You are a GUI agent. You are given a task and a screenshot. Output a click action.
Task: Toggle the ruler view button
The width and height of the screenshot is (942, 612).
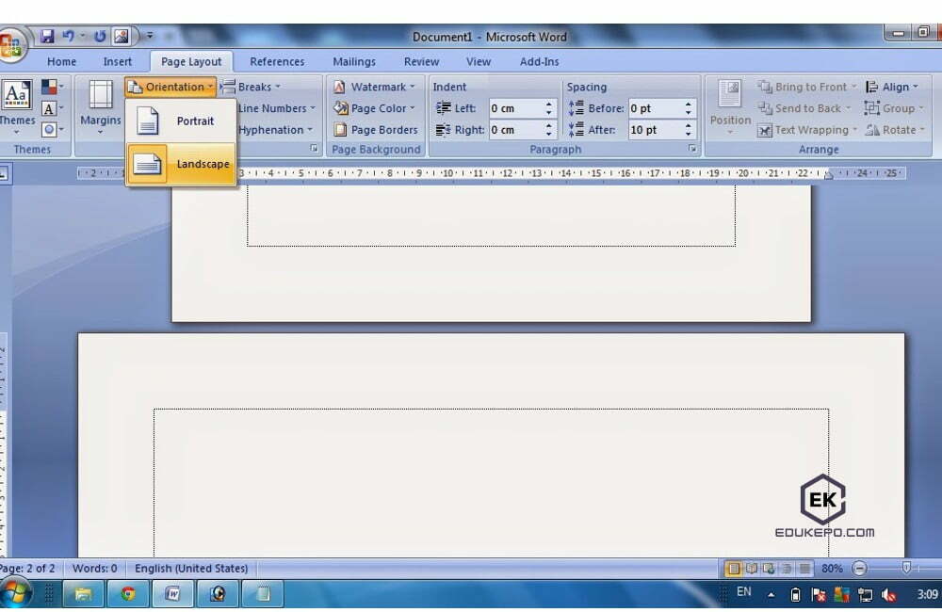coord(3,173)
